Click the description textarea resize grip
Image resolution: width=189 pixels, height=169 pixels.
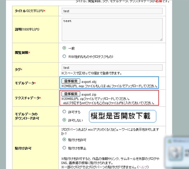point(161,39)
